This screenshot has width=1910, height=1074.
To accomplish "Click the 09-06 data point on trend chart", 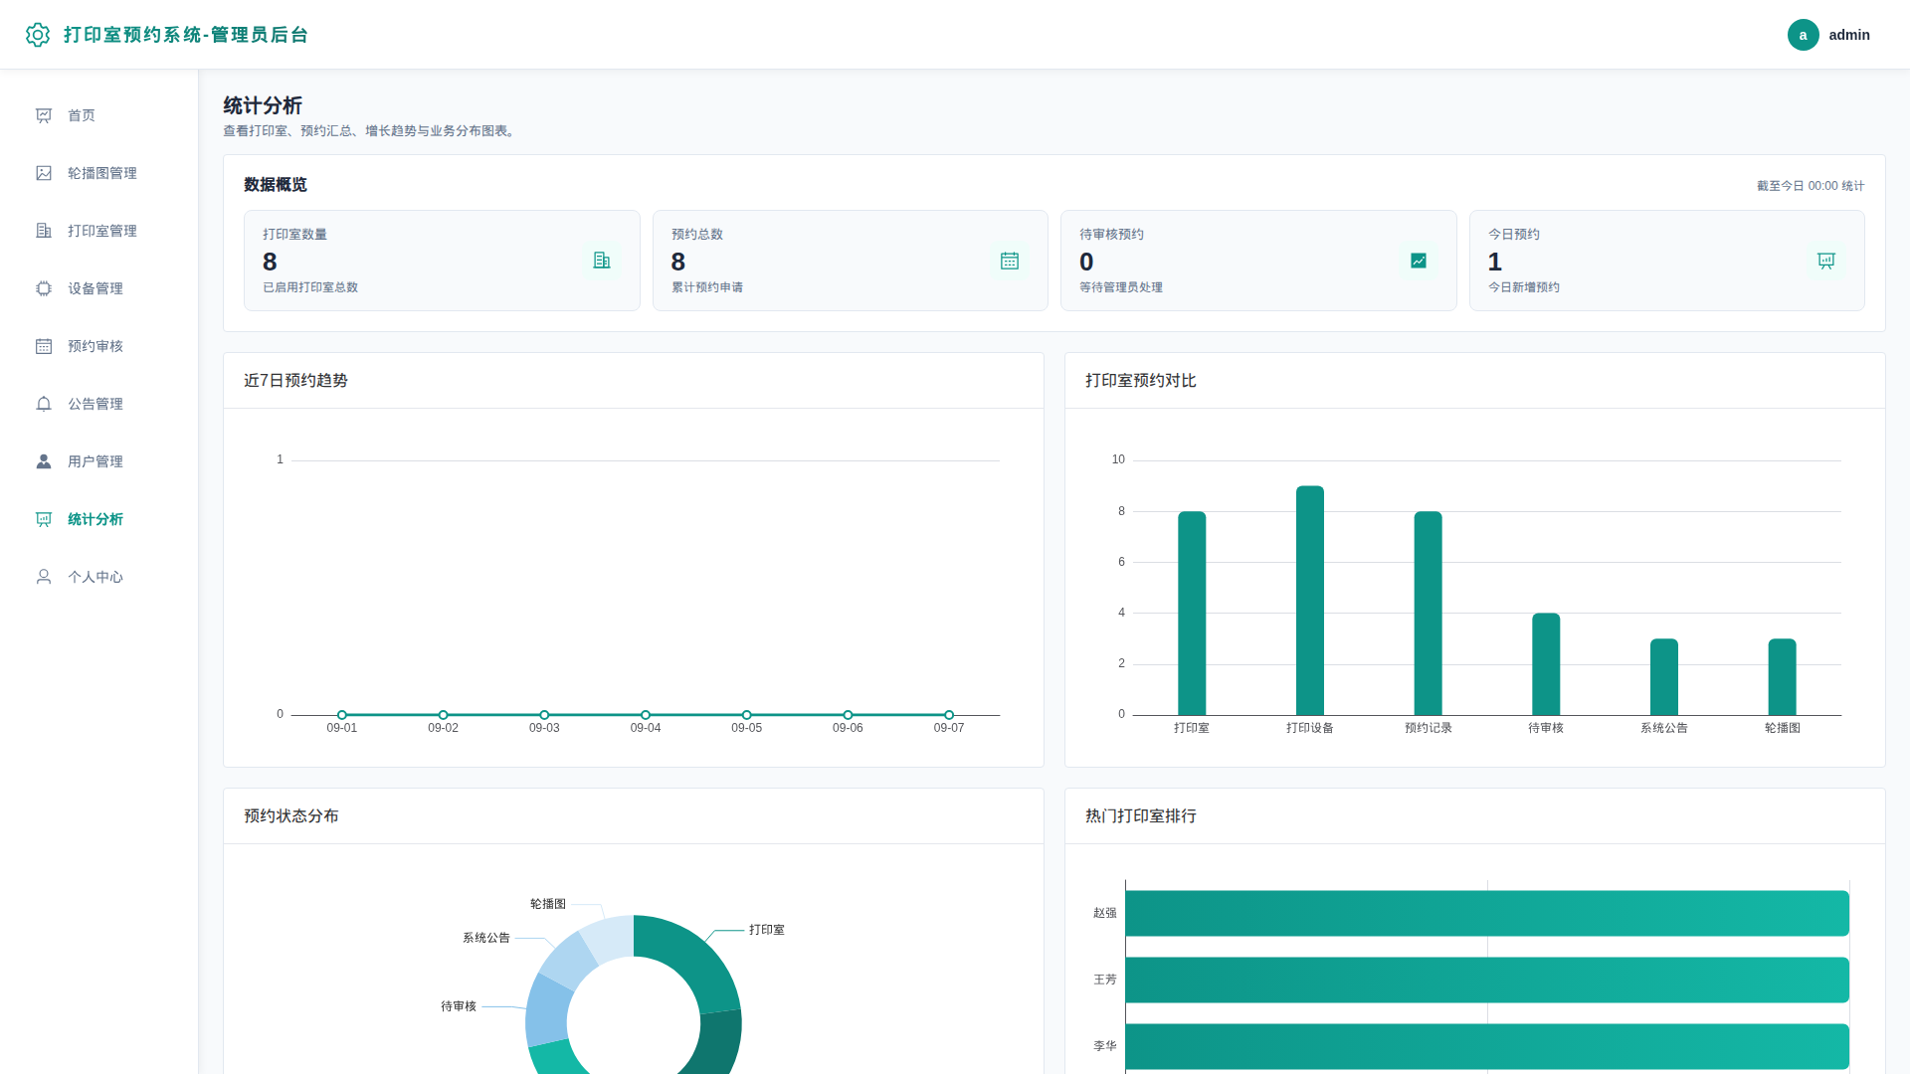I will [848, 715].
